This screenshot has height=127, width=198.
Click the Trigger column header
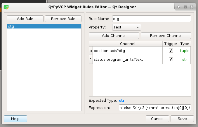[171, 44]
